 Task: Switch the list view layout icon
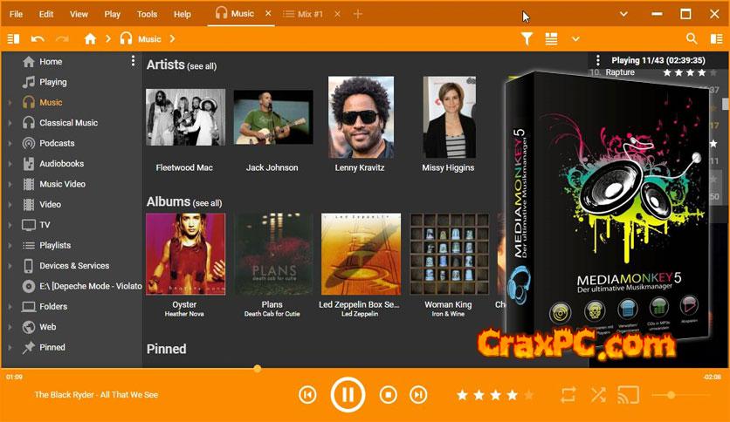tap(551, 39)
